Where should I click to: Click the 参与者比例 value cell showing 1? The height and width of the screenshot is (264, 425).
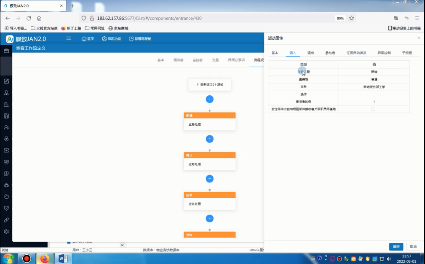point(374,102)
